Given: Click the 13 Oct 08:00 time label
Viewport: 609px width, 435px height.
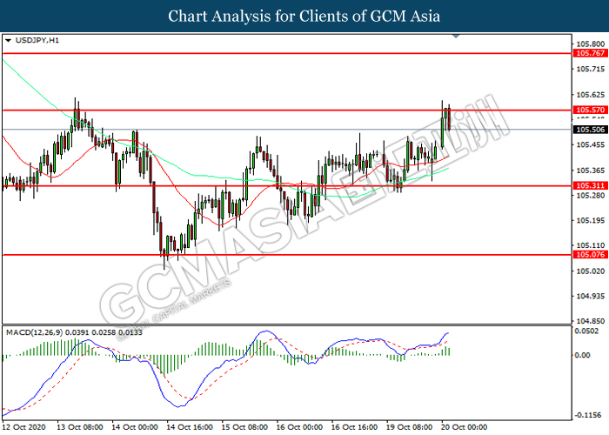Looking at the screenshot, I should [80, 427].
